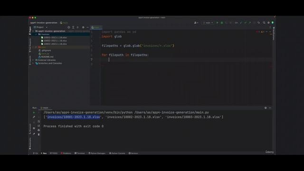The height and width of the screenshot is (171, 304).
Task: Open the Notifications side panel
Action: pyautogui.click(x=274, y=34)
